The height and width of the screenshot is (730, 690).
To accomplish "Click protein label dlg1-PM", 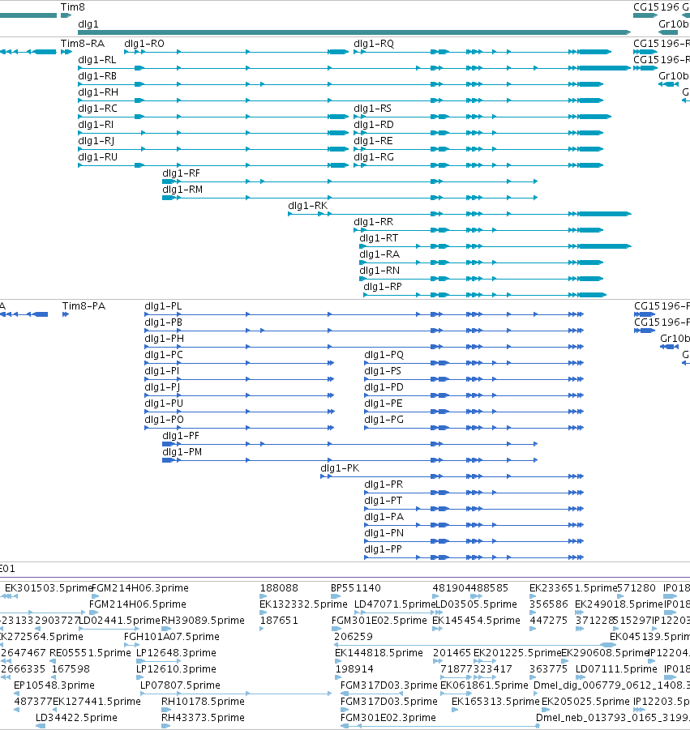I will click(x=182, y=453).
